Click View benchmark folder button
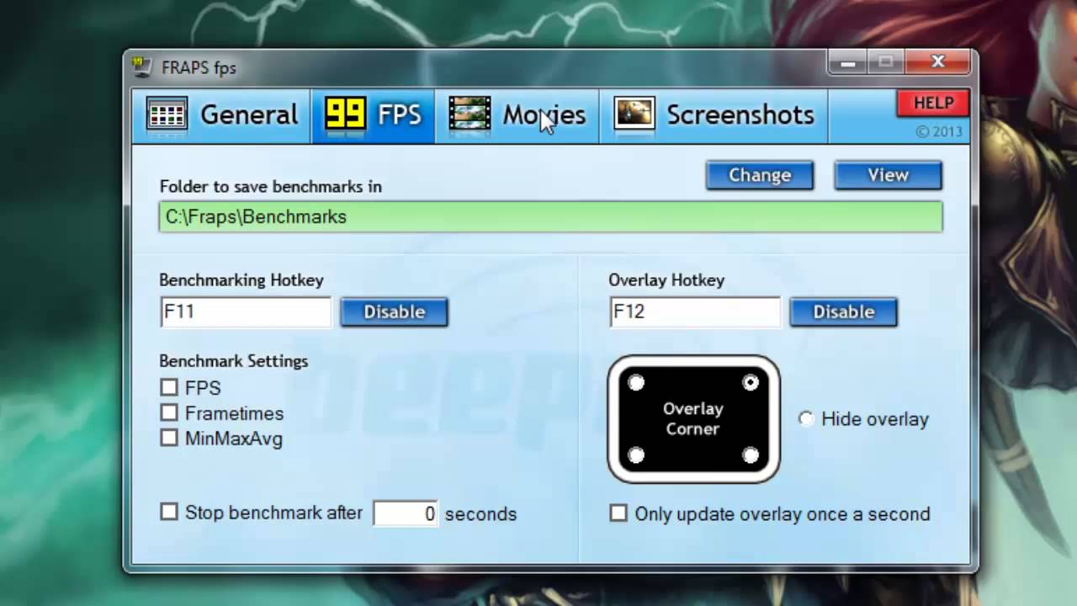Viewport: 1077px width, 606px height. tap(889, 175)
